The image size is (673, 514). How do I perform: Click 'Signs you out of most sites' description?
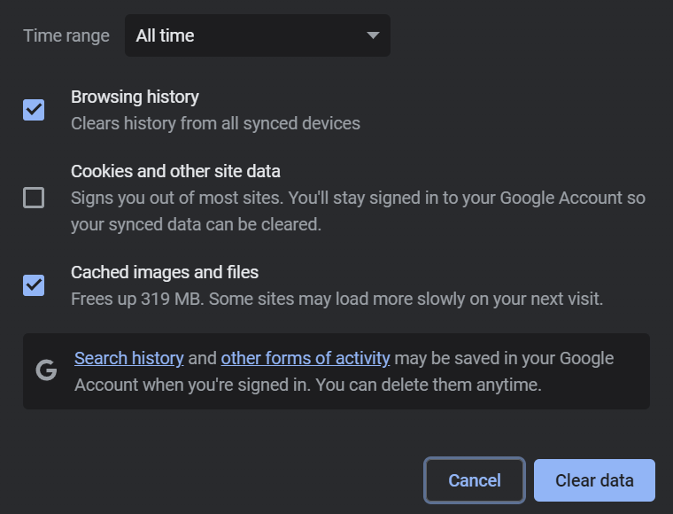[x=177, y=198]
